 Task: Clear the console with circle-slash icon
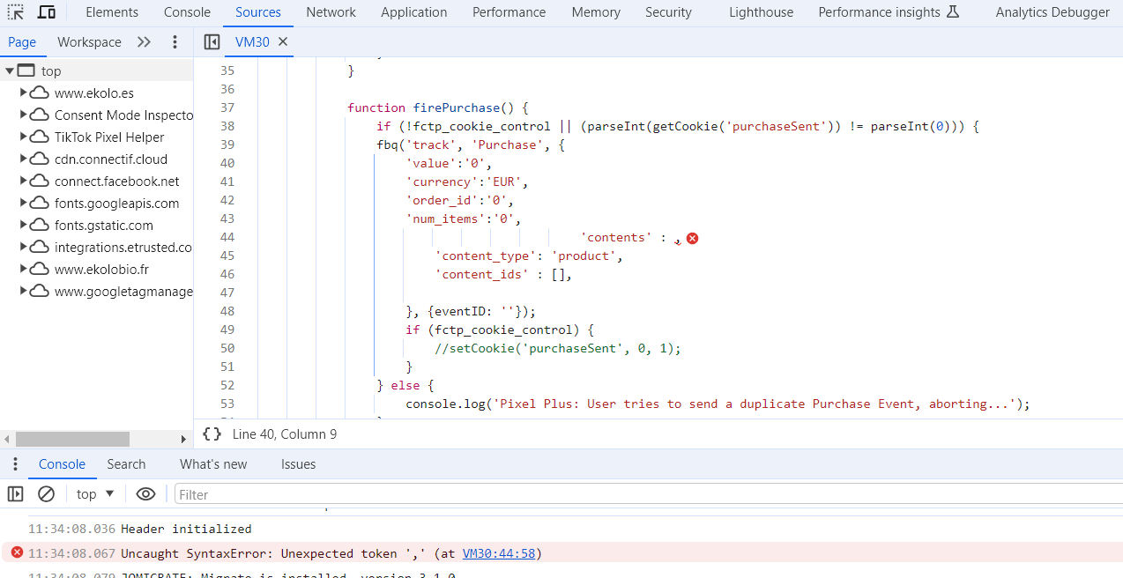[46, 494]
